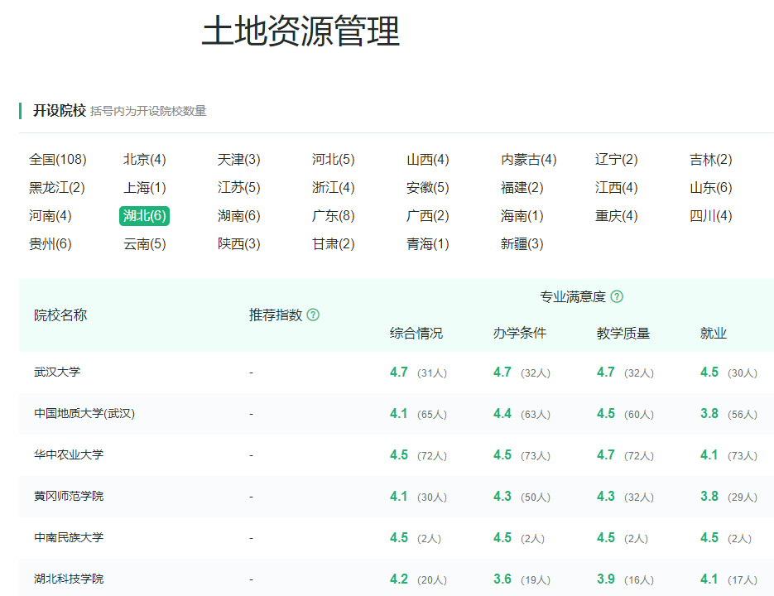Open 华中农业大学 school page
The height and width of the screenshot is (596, 774).
69,454
